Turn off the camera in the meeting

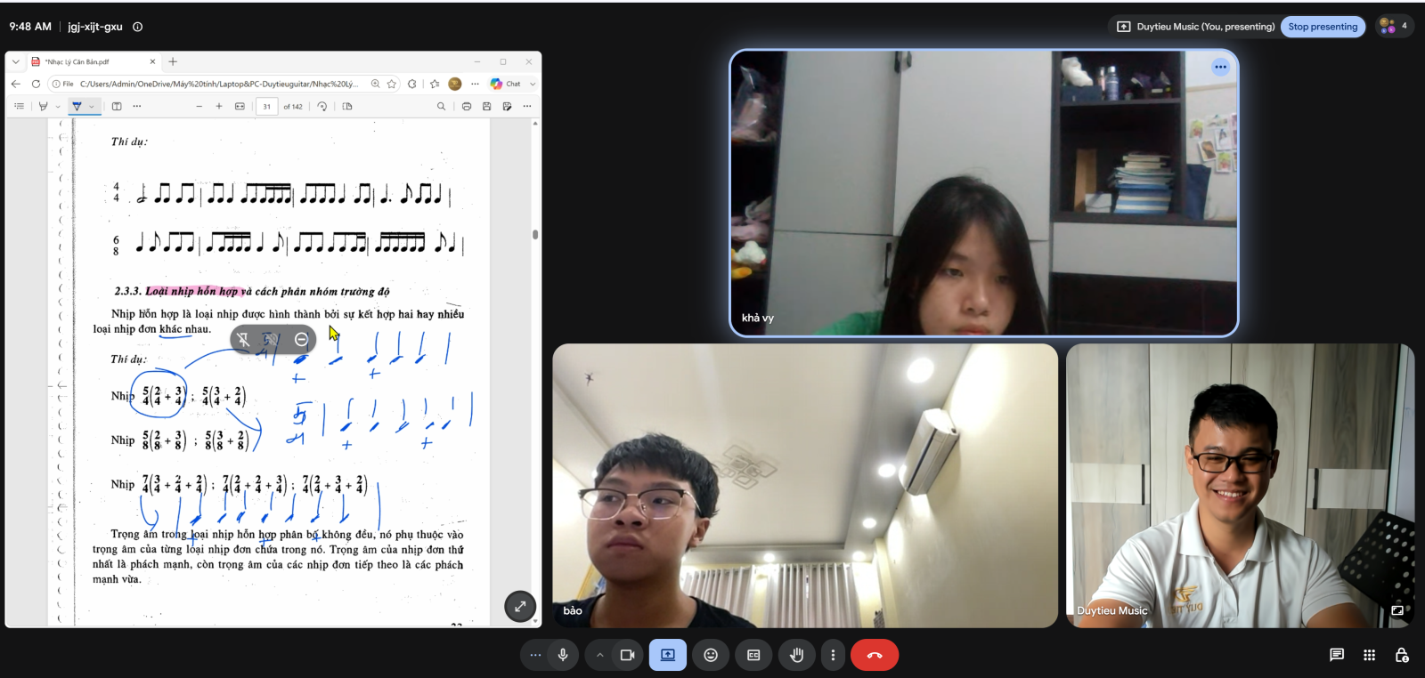coord(627,655)
